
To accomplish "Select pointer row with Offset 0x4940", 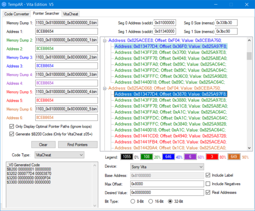I will pos(171,136).
